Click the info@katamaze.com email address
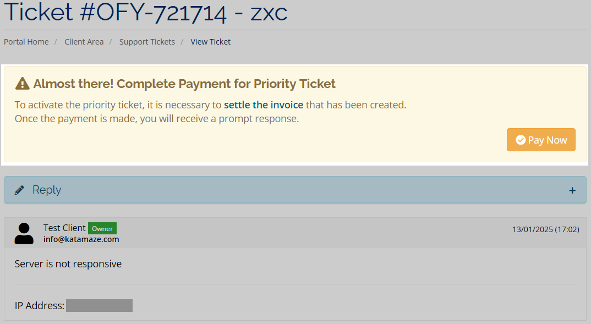 [81, 239]
